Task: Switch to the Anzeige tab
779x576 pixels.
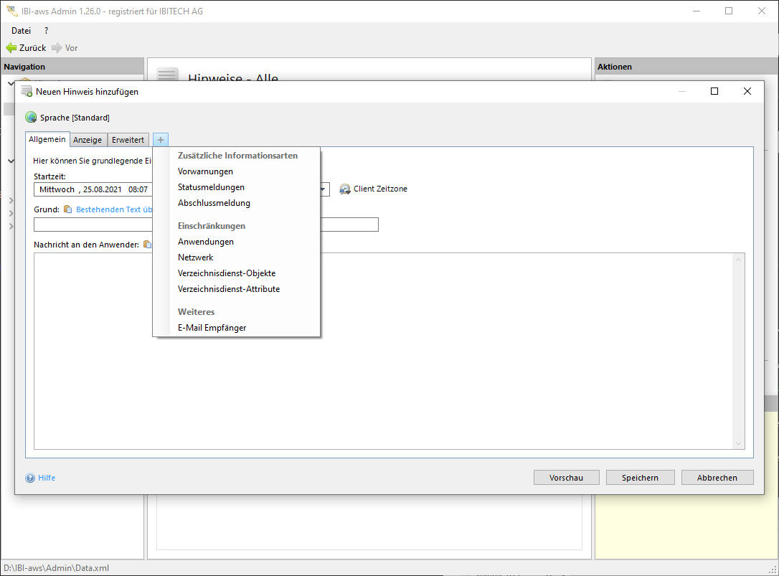Action: tap(88, 140)
